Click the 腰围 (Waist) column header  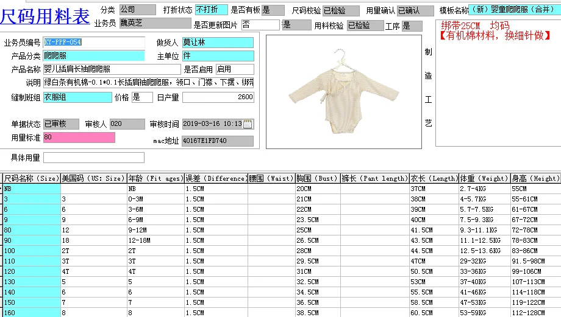coord(271,178)
